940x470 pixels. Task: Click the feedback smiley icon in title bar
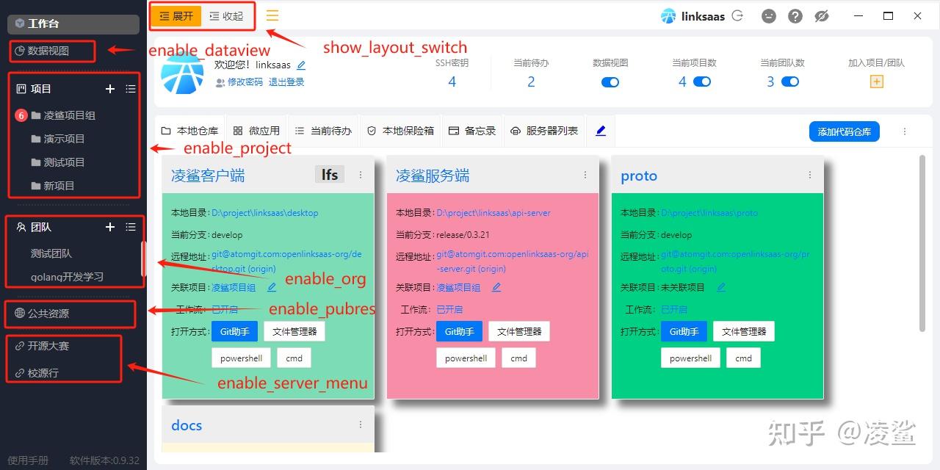pos(768,15)
